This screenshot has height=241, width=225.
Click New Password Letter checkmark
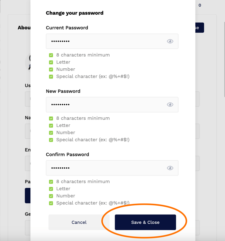[x=51, y=126]
